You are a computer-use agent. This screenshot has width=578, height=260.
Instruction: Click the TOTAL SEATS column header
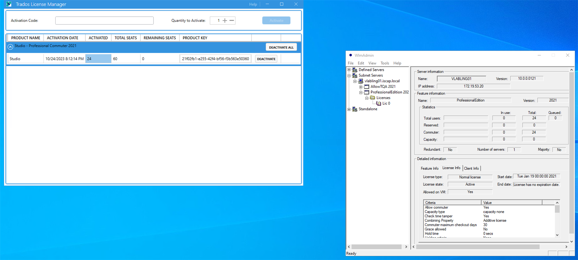click(x=126, y=38)
